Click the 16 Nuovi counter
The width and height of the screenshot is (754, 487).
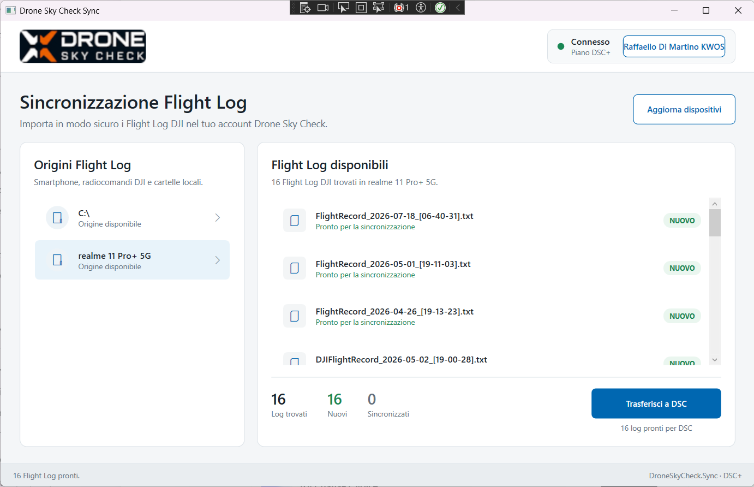(337, 405)
